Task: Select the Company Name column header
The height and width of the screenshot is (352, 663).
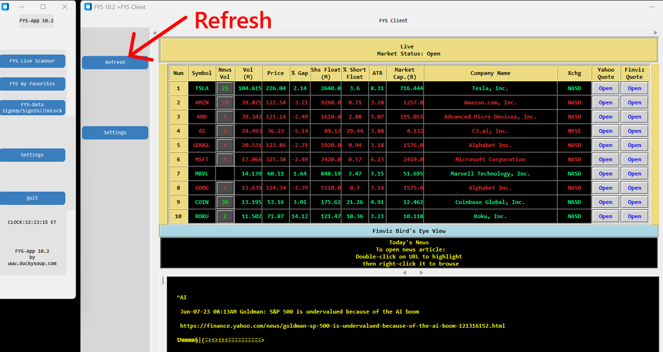Action: tap(490, 73)
